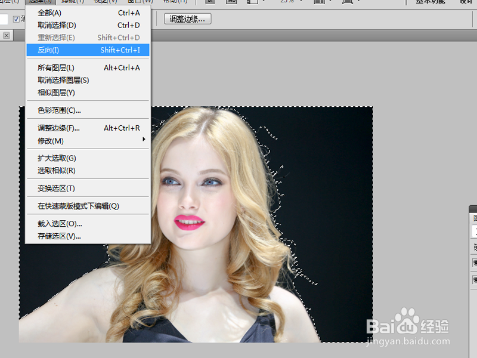
Task: Click the portrait image on the canvas
Action: coord(196,224)
